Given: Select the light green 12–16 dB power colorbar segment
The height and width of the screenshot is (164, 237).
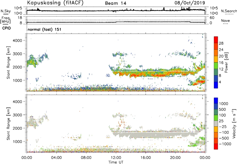Looking at the screenshot, I should (216, 65).
